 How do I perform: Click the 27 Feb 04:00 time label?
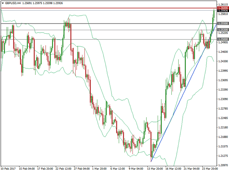82,169
